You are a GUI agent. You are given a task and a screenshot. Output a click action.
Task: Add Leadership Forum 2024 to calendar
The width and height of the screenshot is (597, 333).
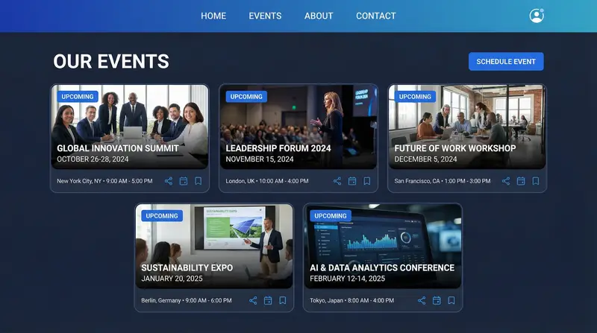[352, 181]
